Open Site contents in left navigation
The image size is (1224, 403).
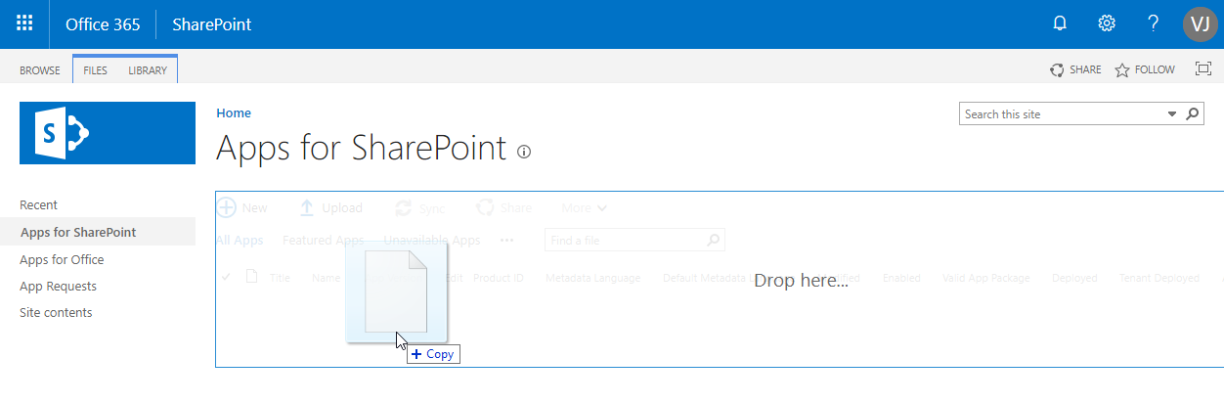click(x=56, y=312)
